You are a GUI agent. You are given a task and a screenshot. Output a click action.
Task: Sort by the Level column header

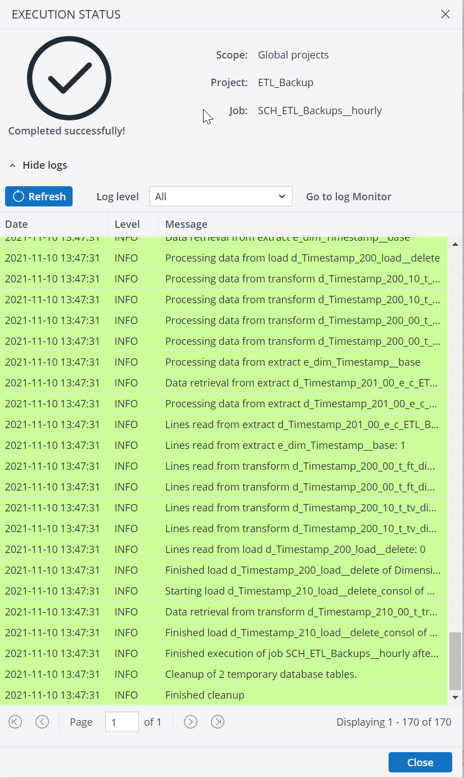(133, 224)
